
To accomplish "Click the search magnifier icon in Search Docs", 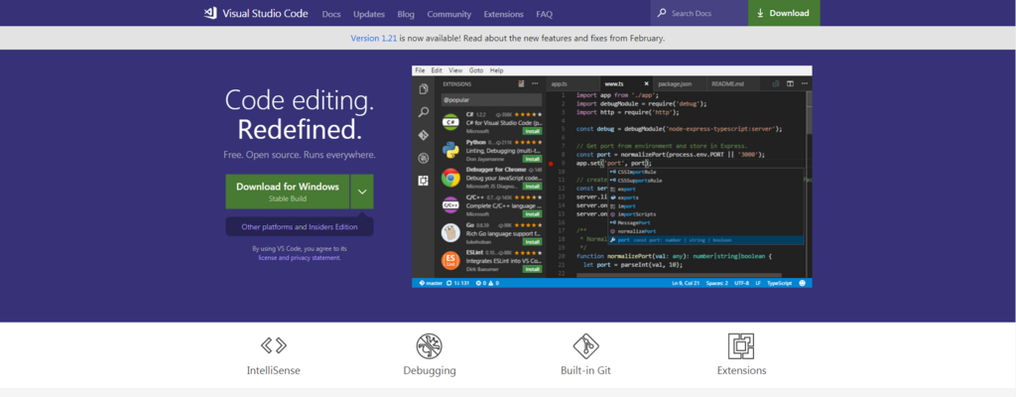I will pos(662,13).
